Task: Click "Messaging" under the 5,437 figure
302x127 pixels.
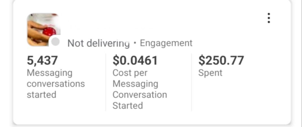Action: pyautogui.click(x=50, y=73)
